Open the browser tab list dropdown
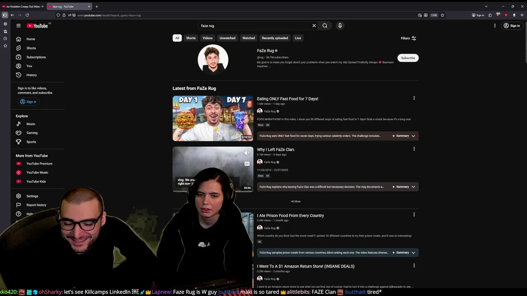Image resolution: width=527 pixels, height=296 pixels. [x=486, y=7]
